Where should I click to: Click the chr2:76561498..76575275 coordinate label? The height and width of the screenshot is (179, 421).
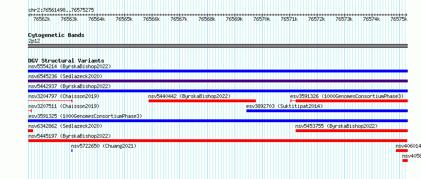click(61, 10)
